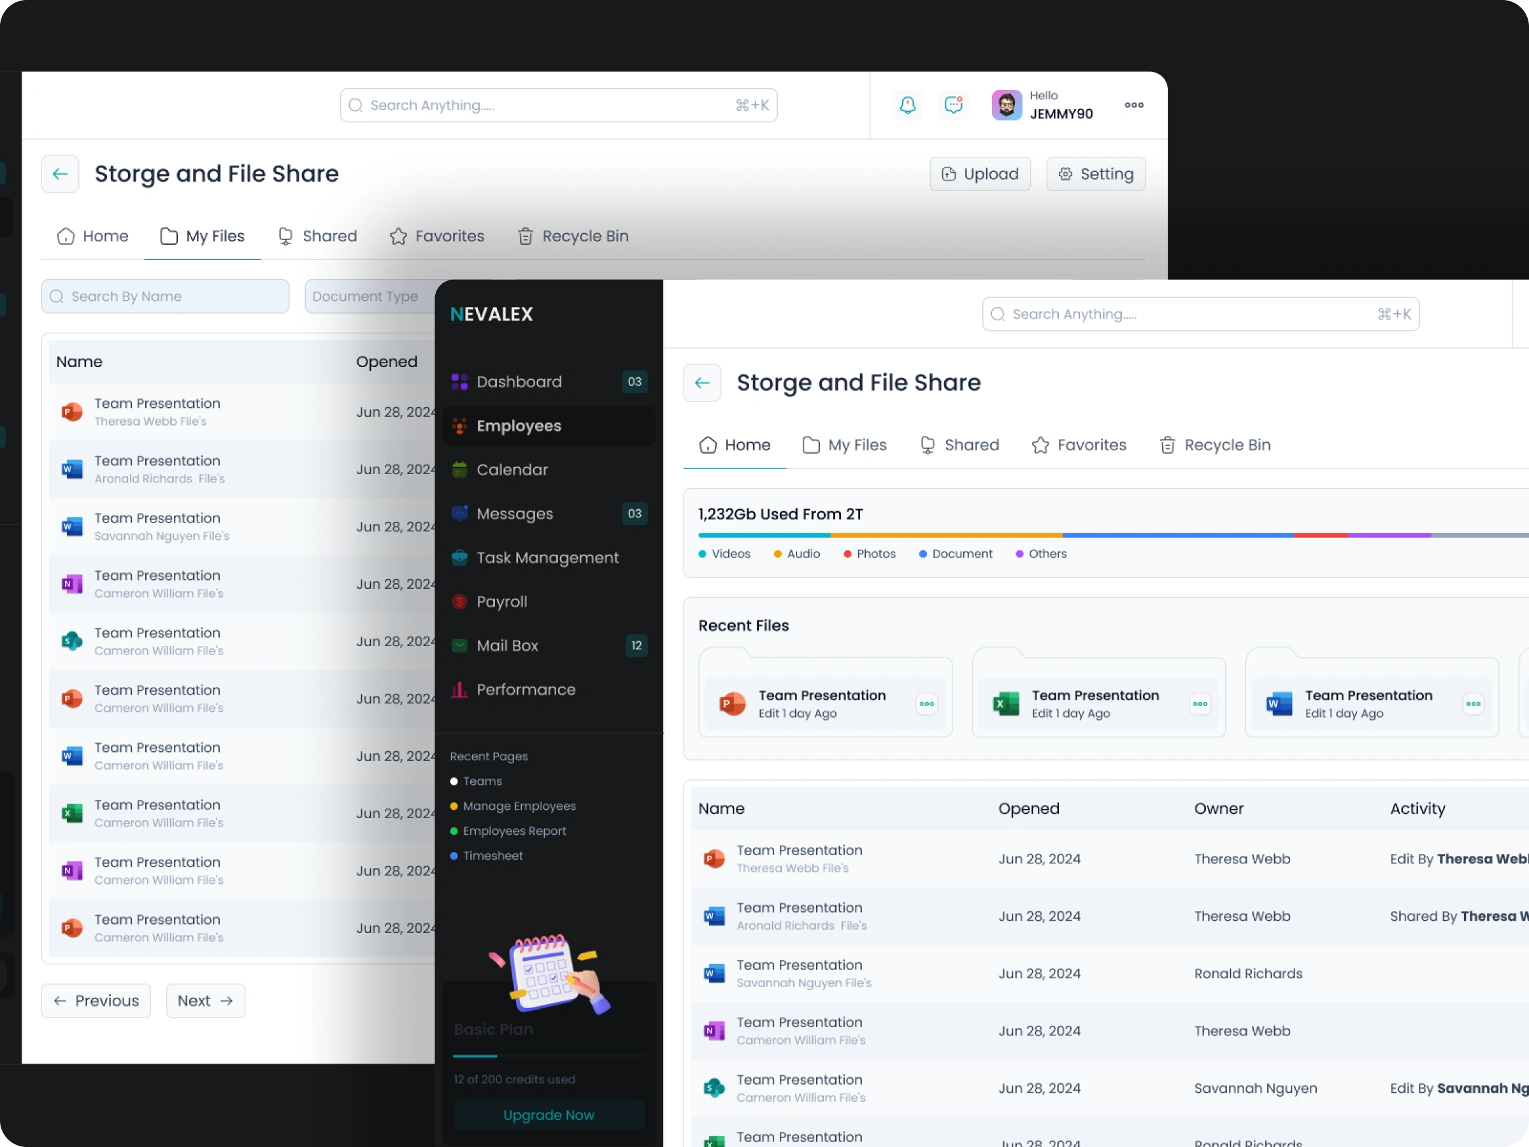Click the Word icon in the Recent Files card
The image size is (1529, 1147).
[x=1279, y=704]
